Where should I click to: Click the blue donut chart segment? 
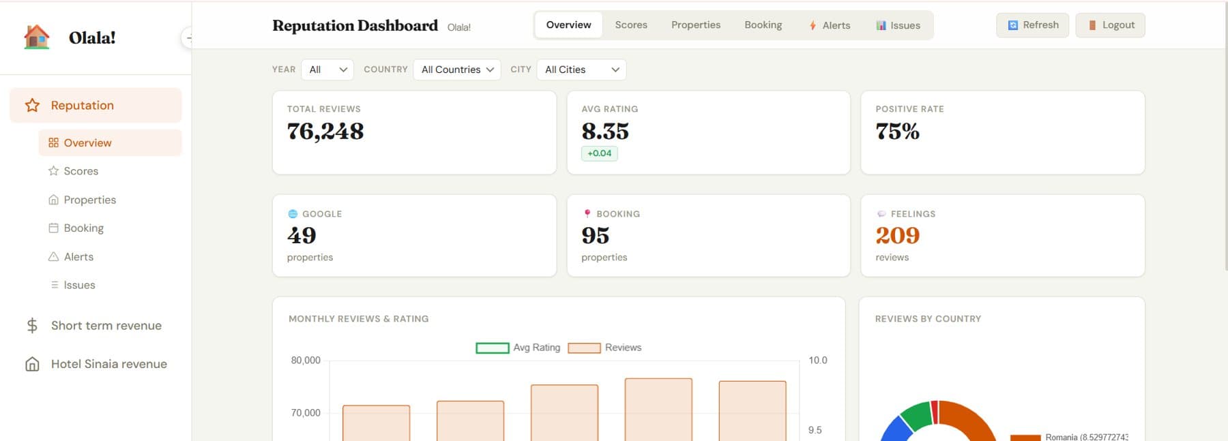click(897, 431)
